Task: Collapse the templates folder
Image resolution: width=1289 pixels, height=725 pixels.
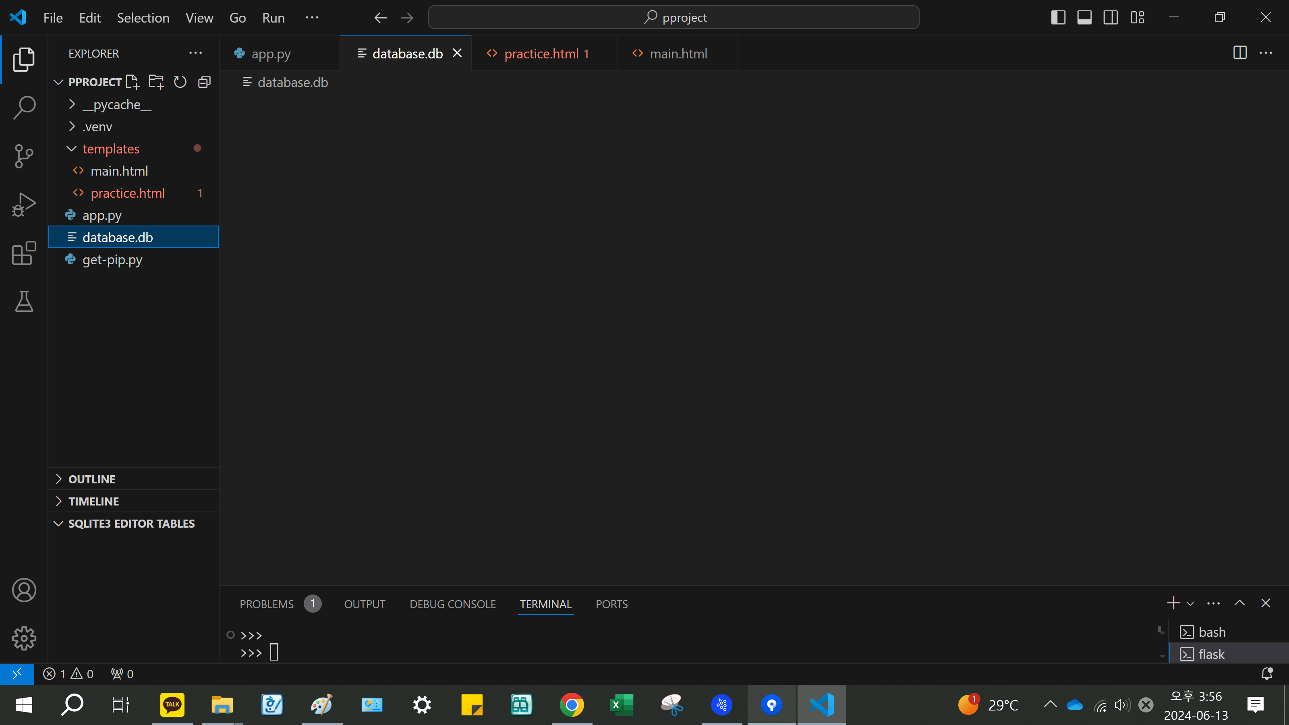Action: [72, 149]
